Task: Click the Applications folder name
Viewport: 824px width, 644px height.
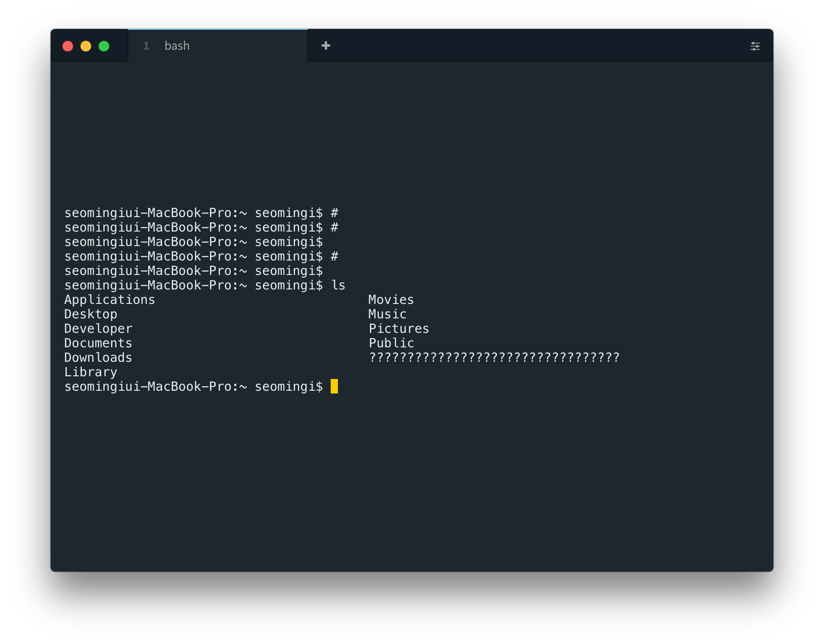Action: pos(109,299)
